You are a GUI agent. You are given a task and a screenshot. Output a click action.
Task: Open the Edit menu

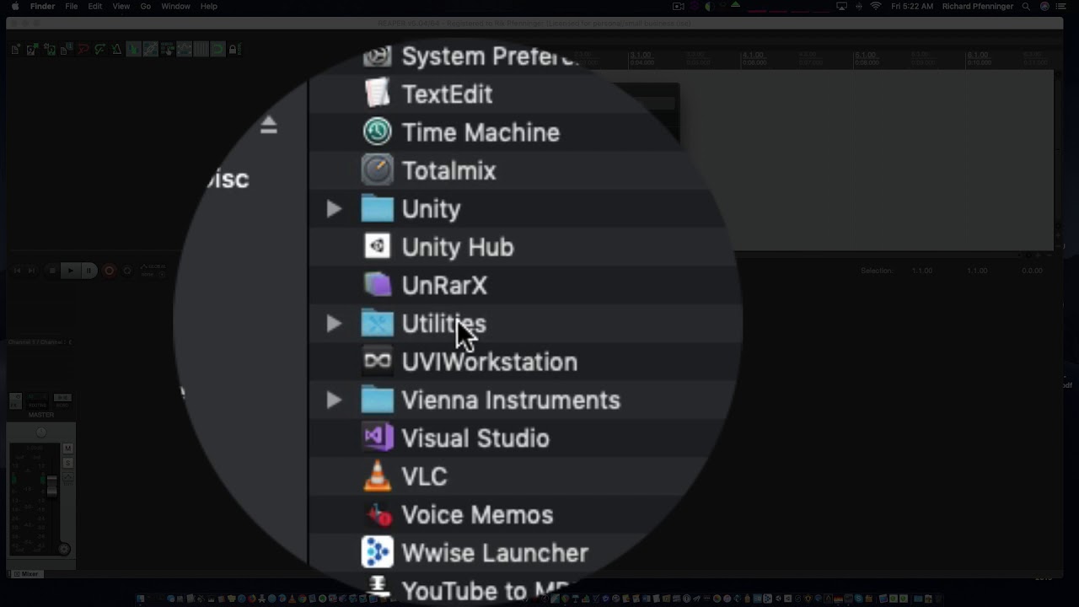coord(95,6)
